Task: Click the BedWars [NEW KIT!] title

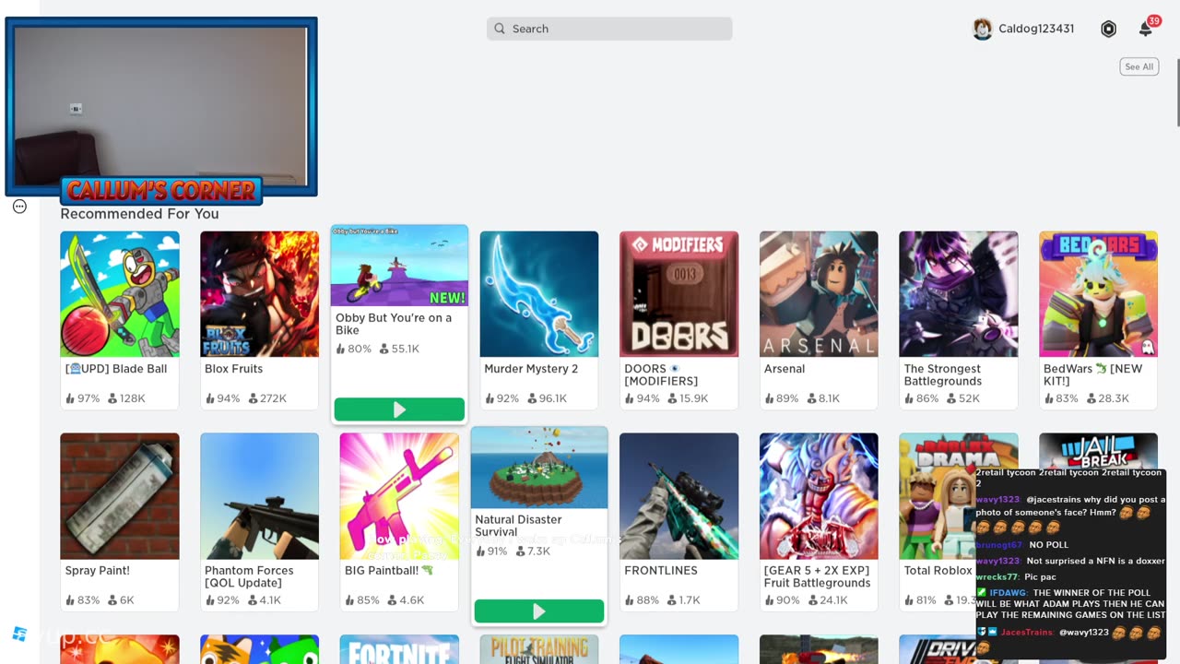Action: click(1093, 374)
